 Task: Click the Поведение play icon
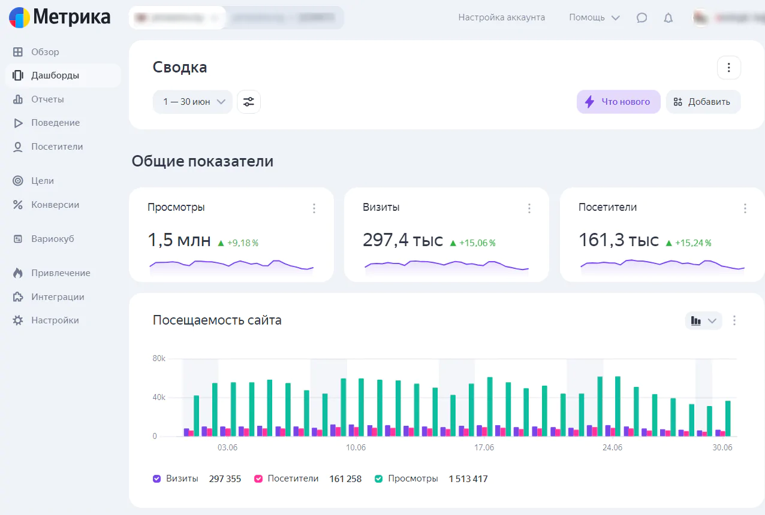pyautogui.click(x=18, y=123)
